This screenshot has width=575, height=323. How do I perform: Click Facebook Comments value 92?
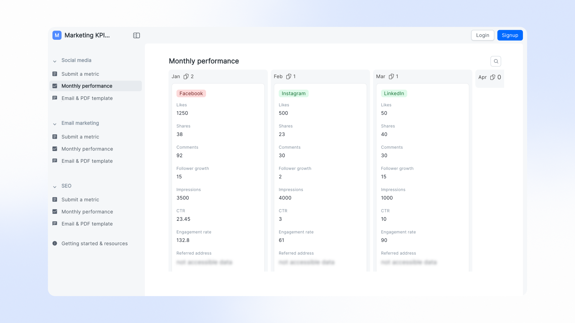pos(179,156)
